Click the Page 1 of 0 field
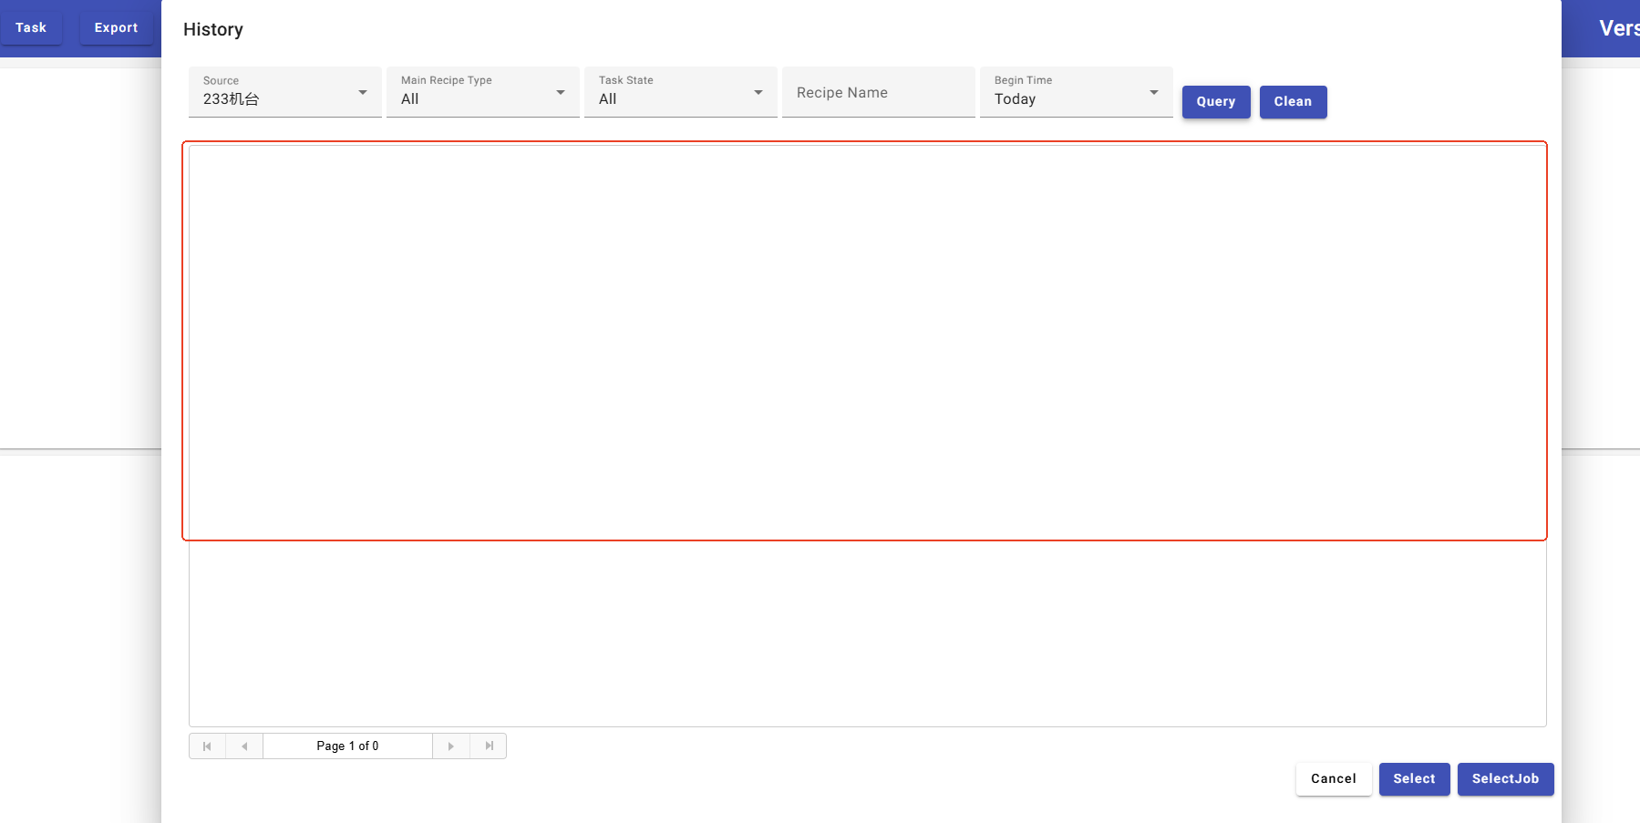Viewport: 1640px width, 823px height. pyautogui.click(x=347, y=746)
